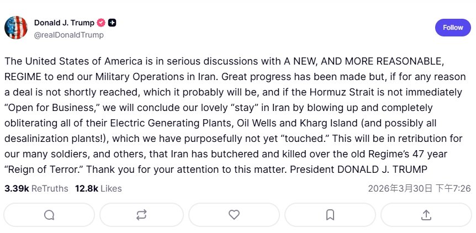ReTruth this post using the arrows icon

coord(141,215)
